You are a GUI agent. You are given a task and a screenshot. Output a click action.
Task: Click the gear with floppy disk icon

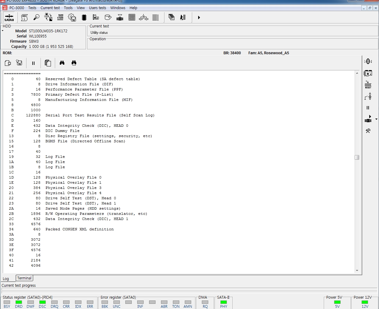[72, 18]
